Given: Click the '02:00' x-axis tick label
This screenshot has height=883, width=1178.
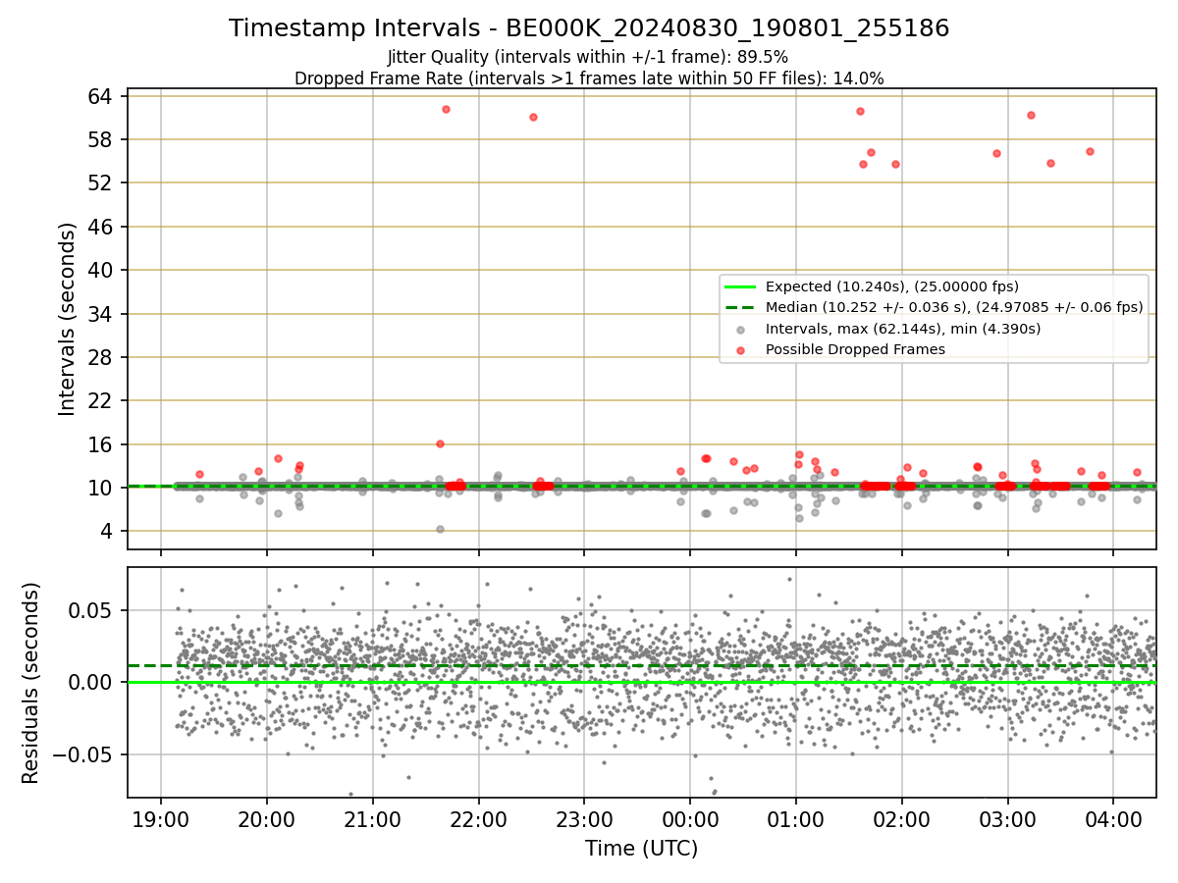Looking at the screenshot, I should point(901,818).
